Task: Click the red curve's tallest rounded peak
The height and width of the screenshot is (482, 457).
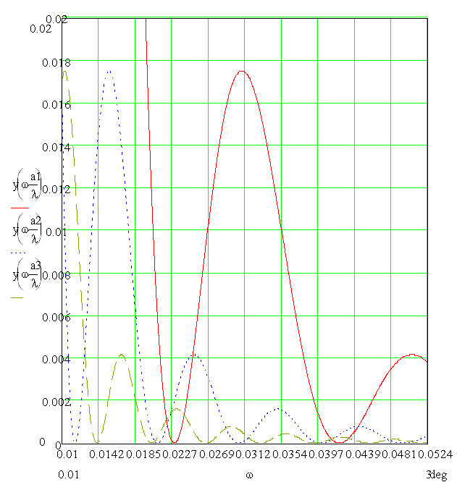Action: pyautogui.click(x=241, y=71)
